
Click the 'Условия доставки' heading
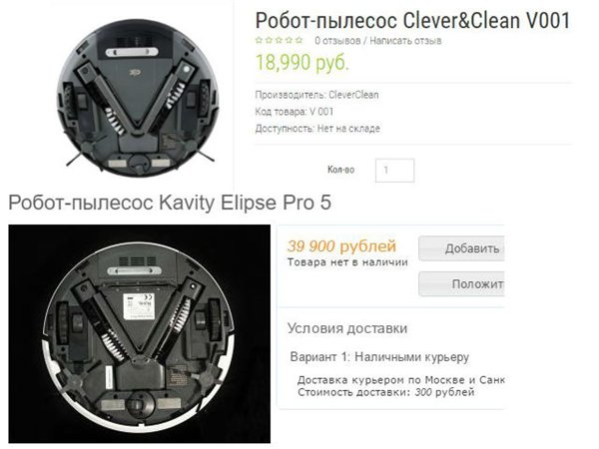click(x=347, y=328)
